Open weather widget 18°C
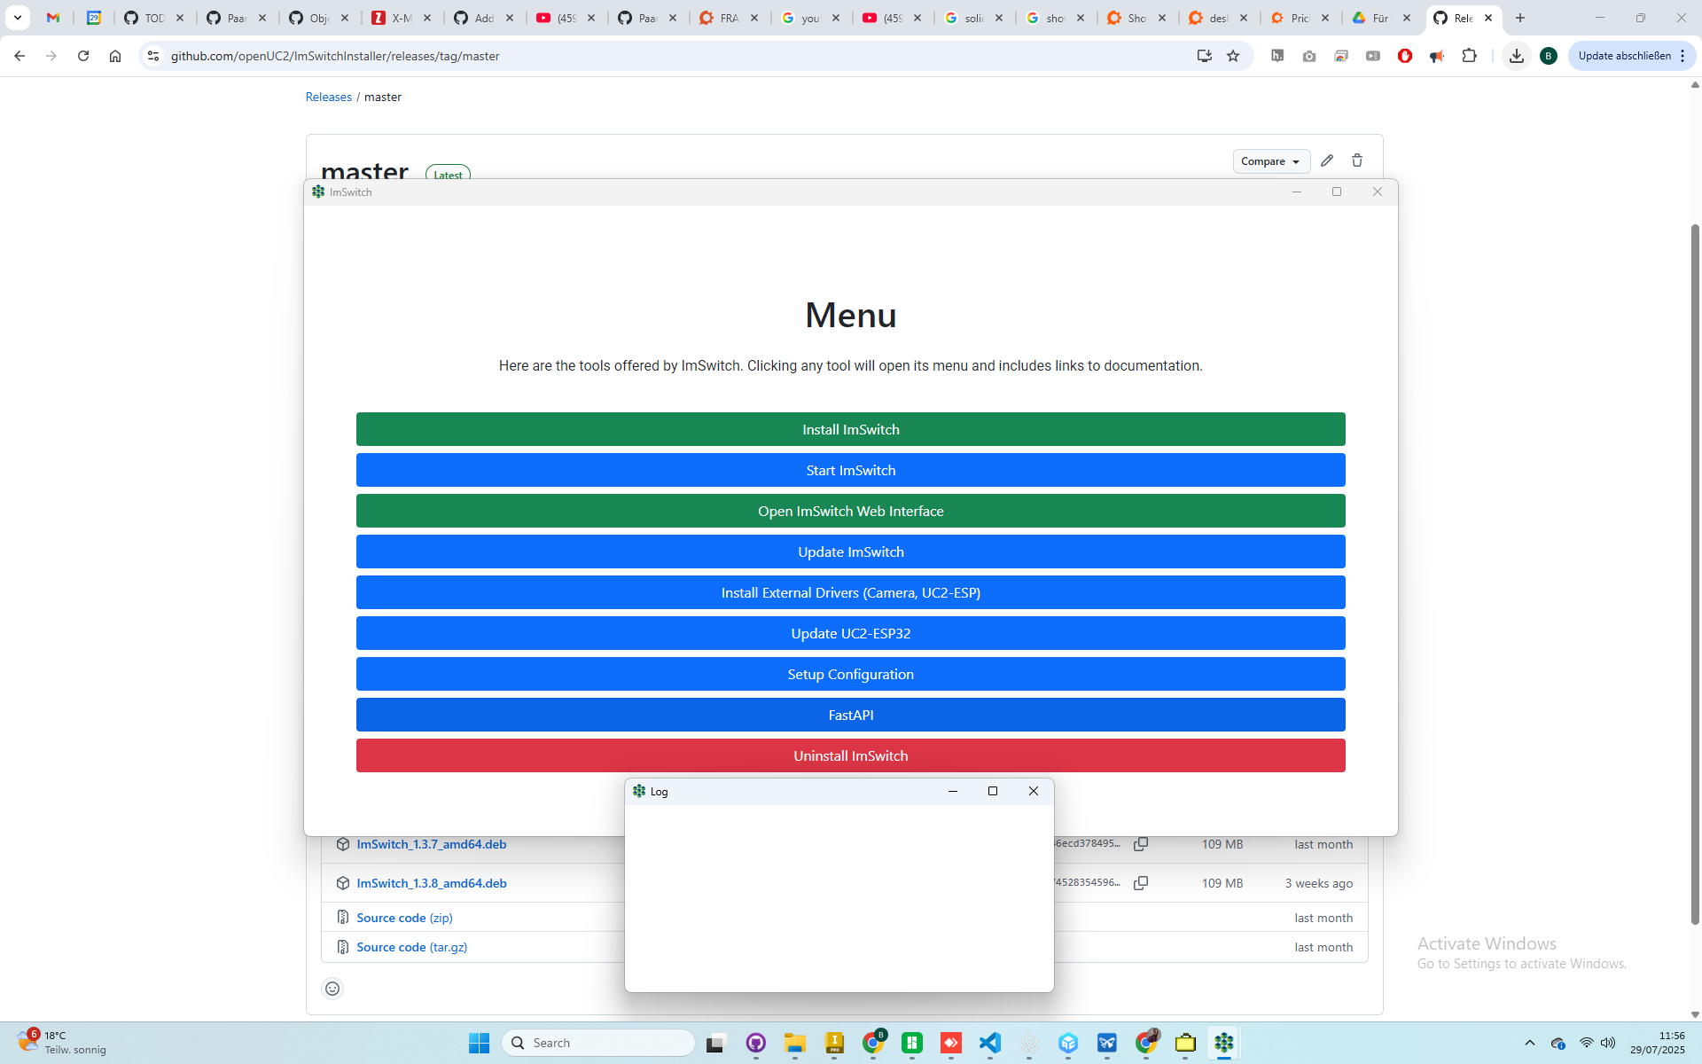 pos(62,1043)
